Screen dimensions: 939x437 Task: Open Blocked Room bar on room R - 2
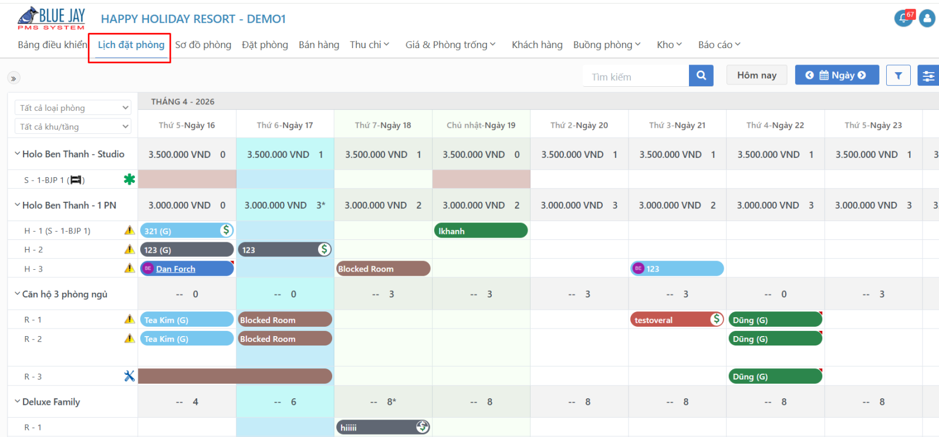click(285, 338)
